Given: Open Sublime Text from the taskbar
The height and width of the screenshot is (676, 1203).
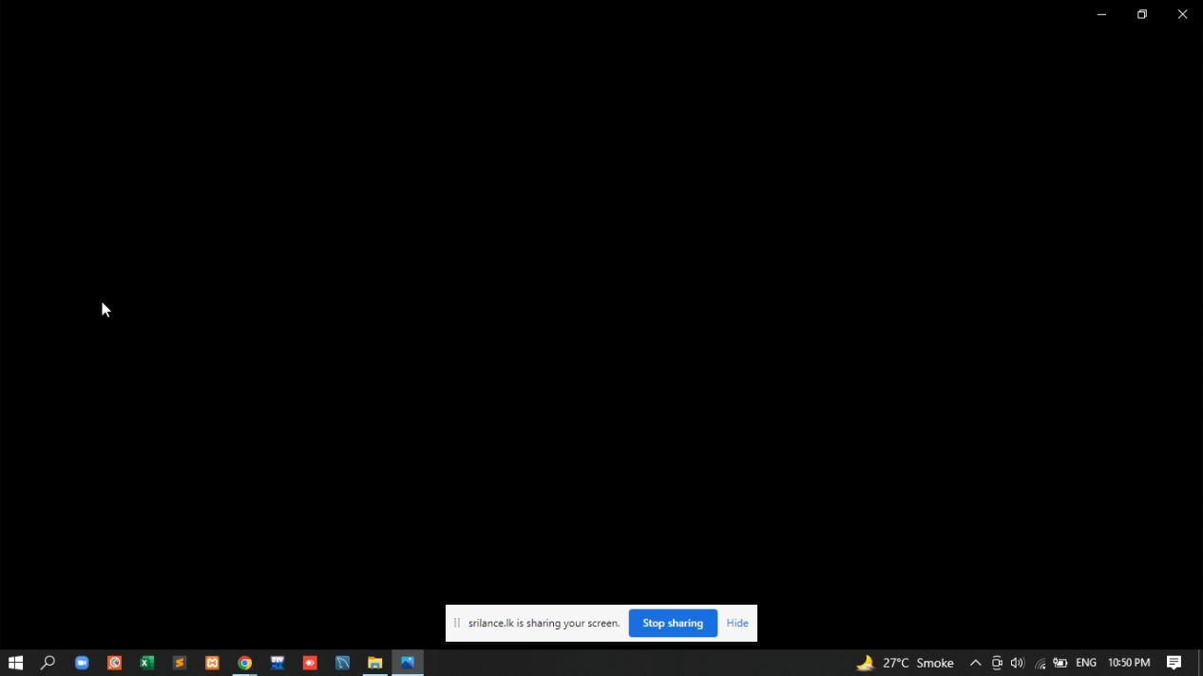Looking at the screenshot, I should point(180,663).
